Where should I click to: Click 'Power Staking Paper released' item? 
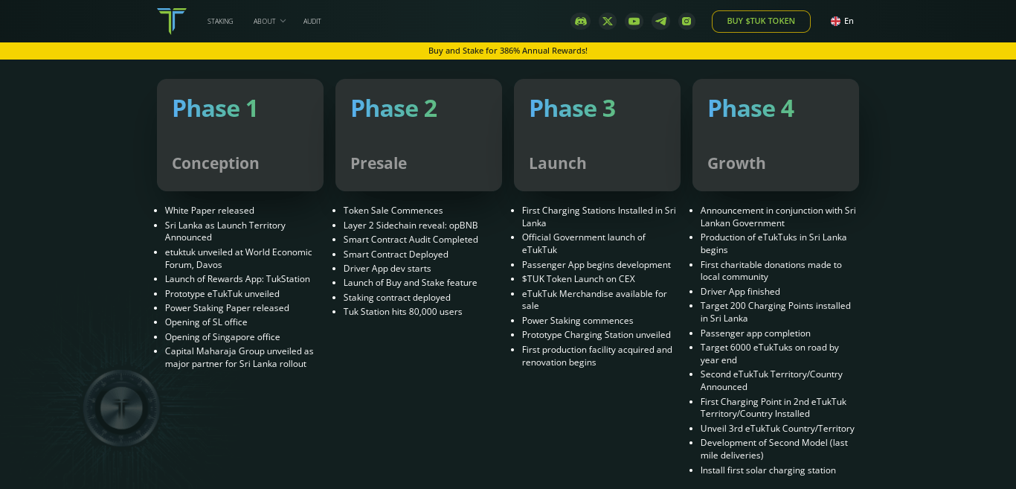227,308
